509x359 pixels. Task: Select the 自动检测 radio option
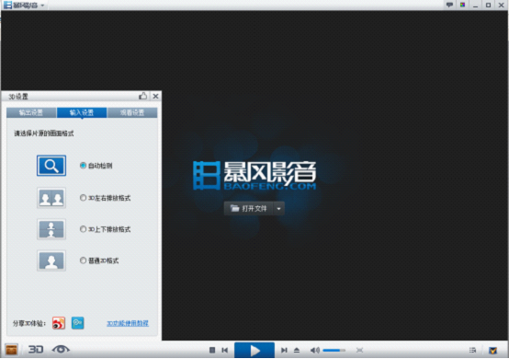83,166
